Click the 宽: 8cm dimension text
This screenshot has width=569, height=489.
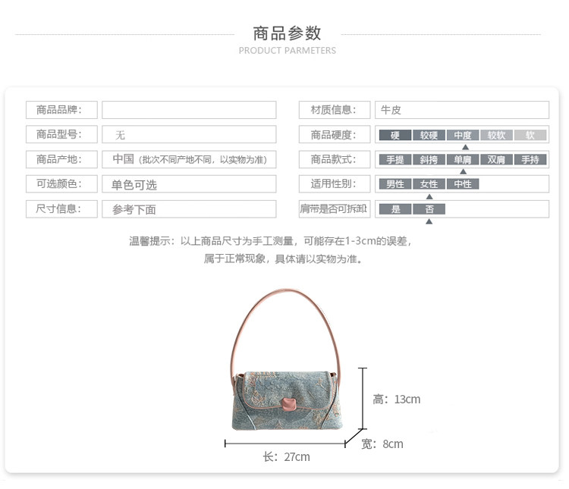point(382,444)
